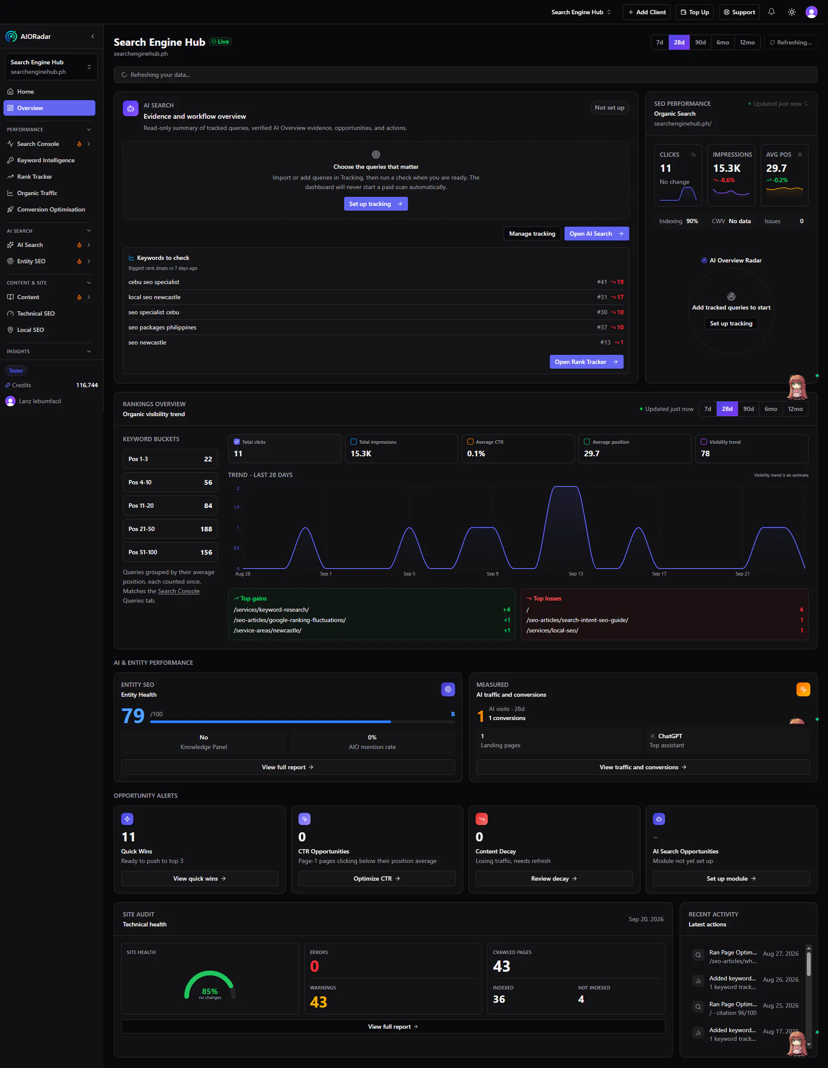Click the Local SEO pin icon

[x=10, y=330]
